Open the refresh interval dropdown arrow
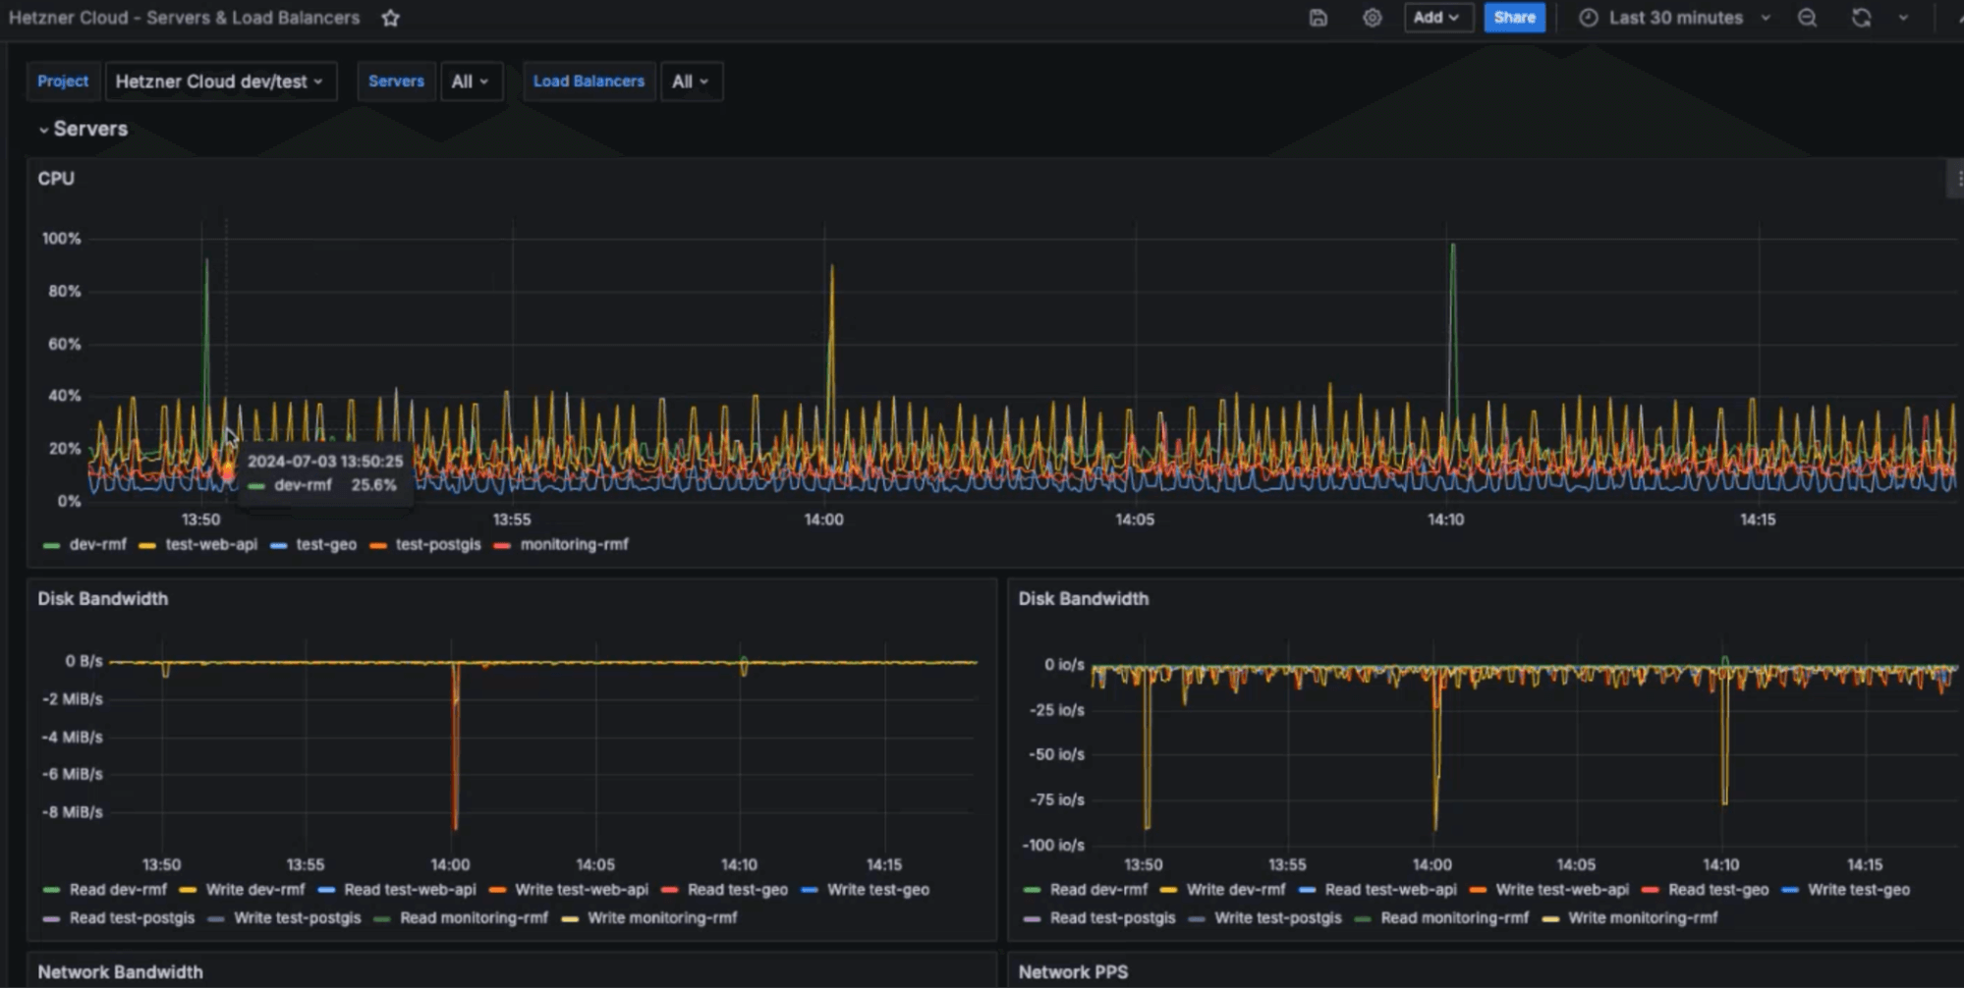The width and height of the screenshot is (1964, 989). (x=1903, y=18)
